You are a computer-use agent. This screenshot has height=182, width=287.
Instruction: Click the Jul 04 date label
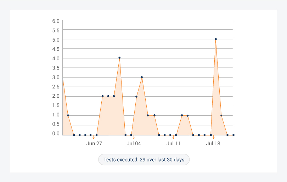point(134,144)
